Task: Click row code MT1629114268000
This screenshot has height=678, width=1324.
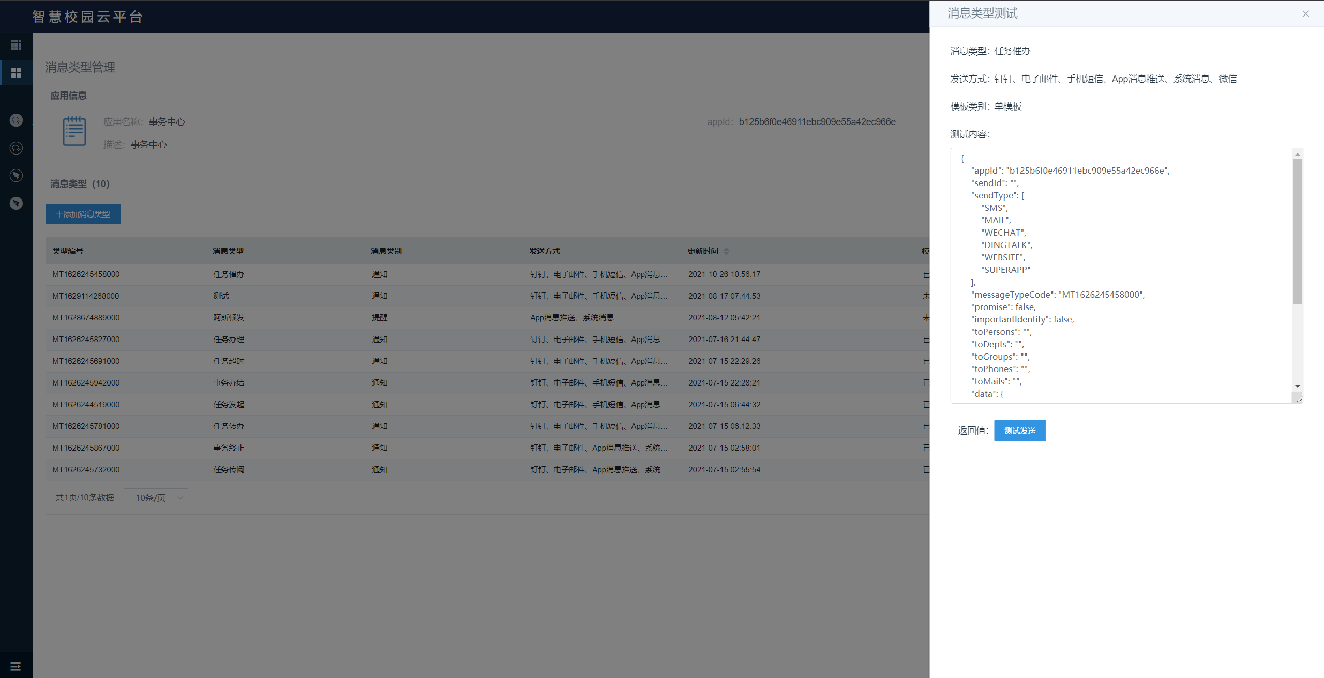Action: coord(86,296)
